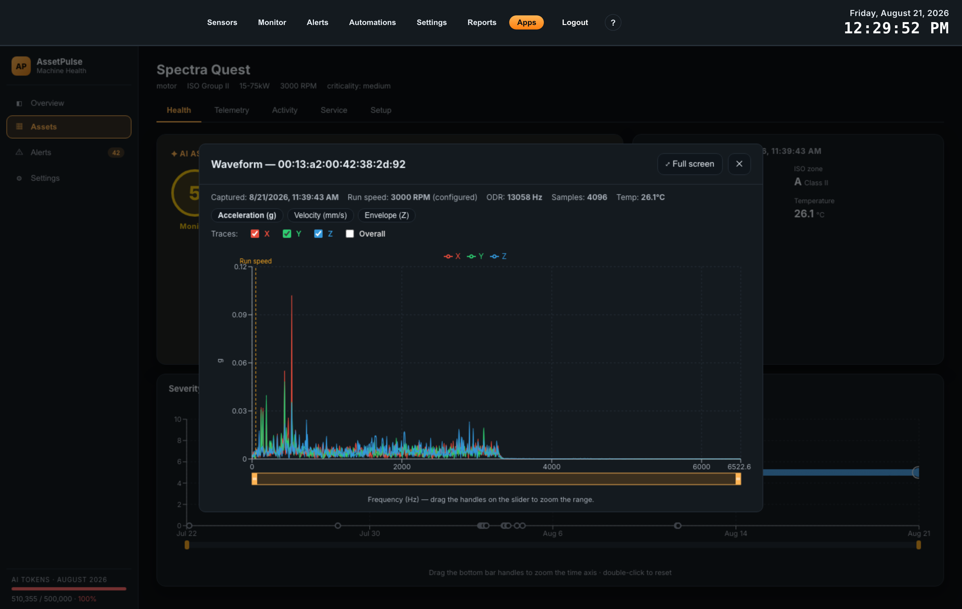
Task: Click the Logout link
Action: click(575, 22)
